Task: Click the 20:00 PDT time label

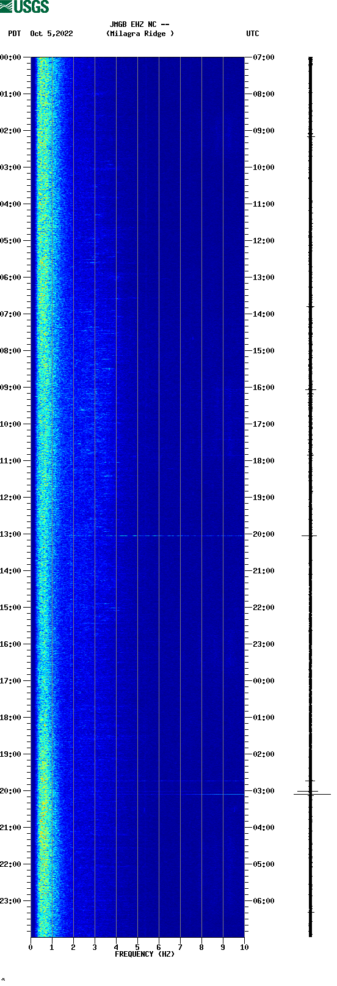Action: coord(11,791)
